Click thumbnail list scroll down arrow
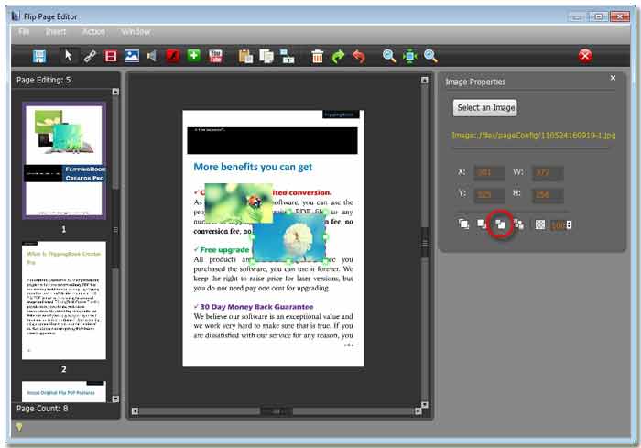 115,399
